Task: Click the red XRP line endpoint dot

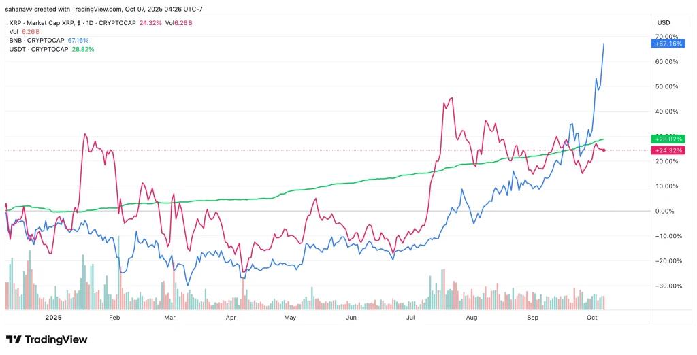Action: (x=604, y=150)
